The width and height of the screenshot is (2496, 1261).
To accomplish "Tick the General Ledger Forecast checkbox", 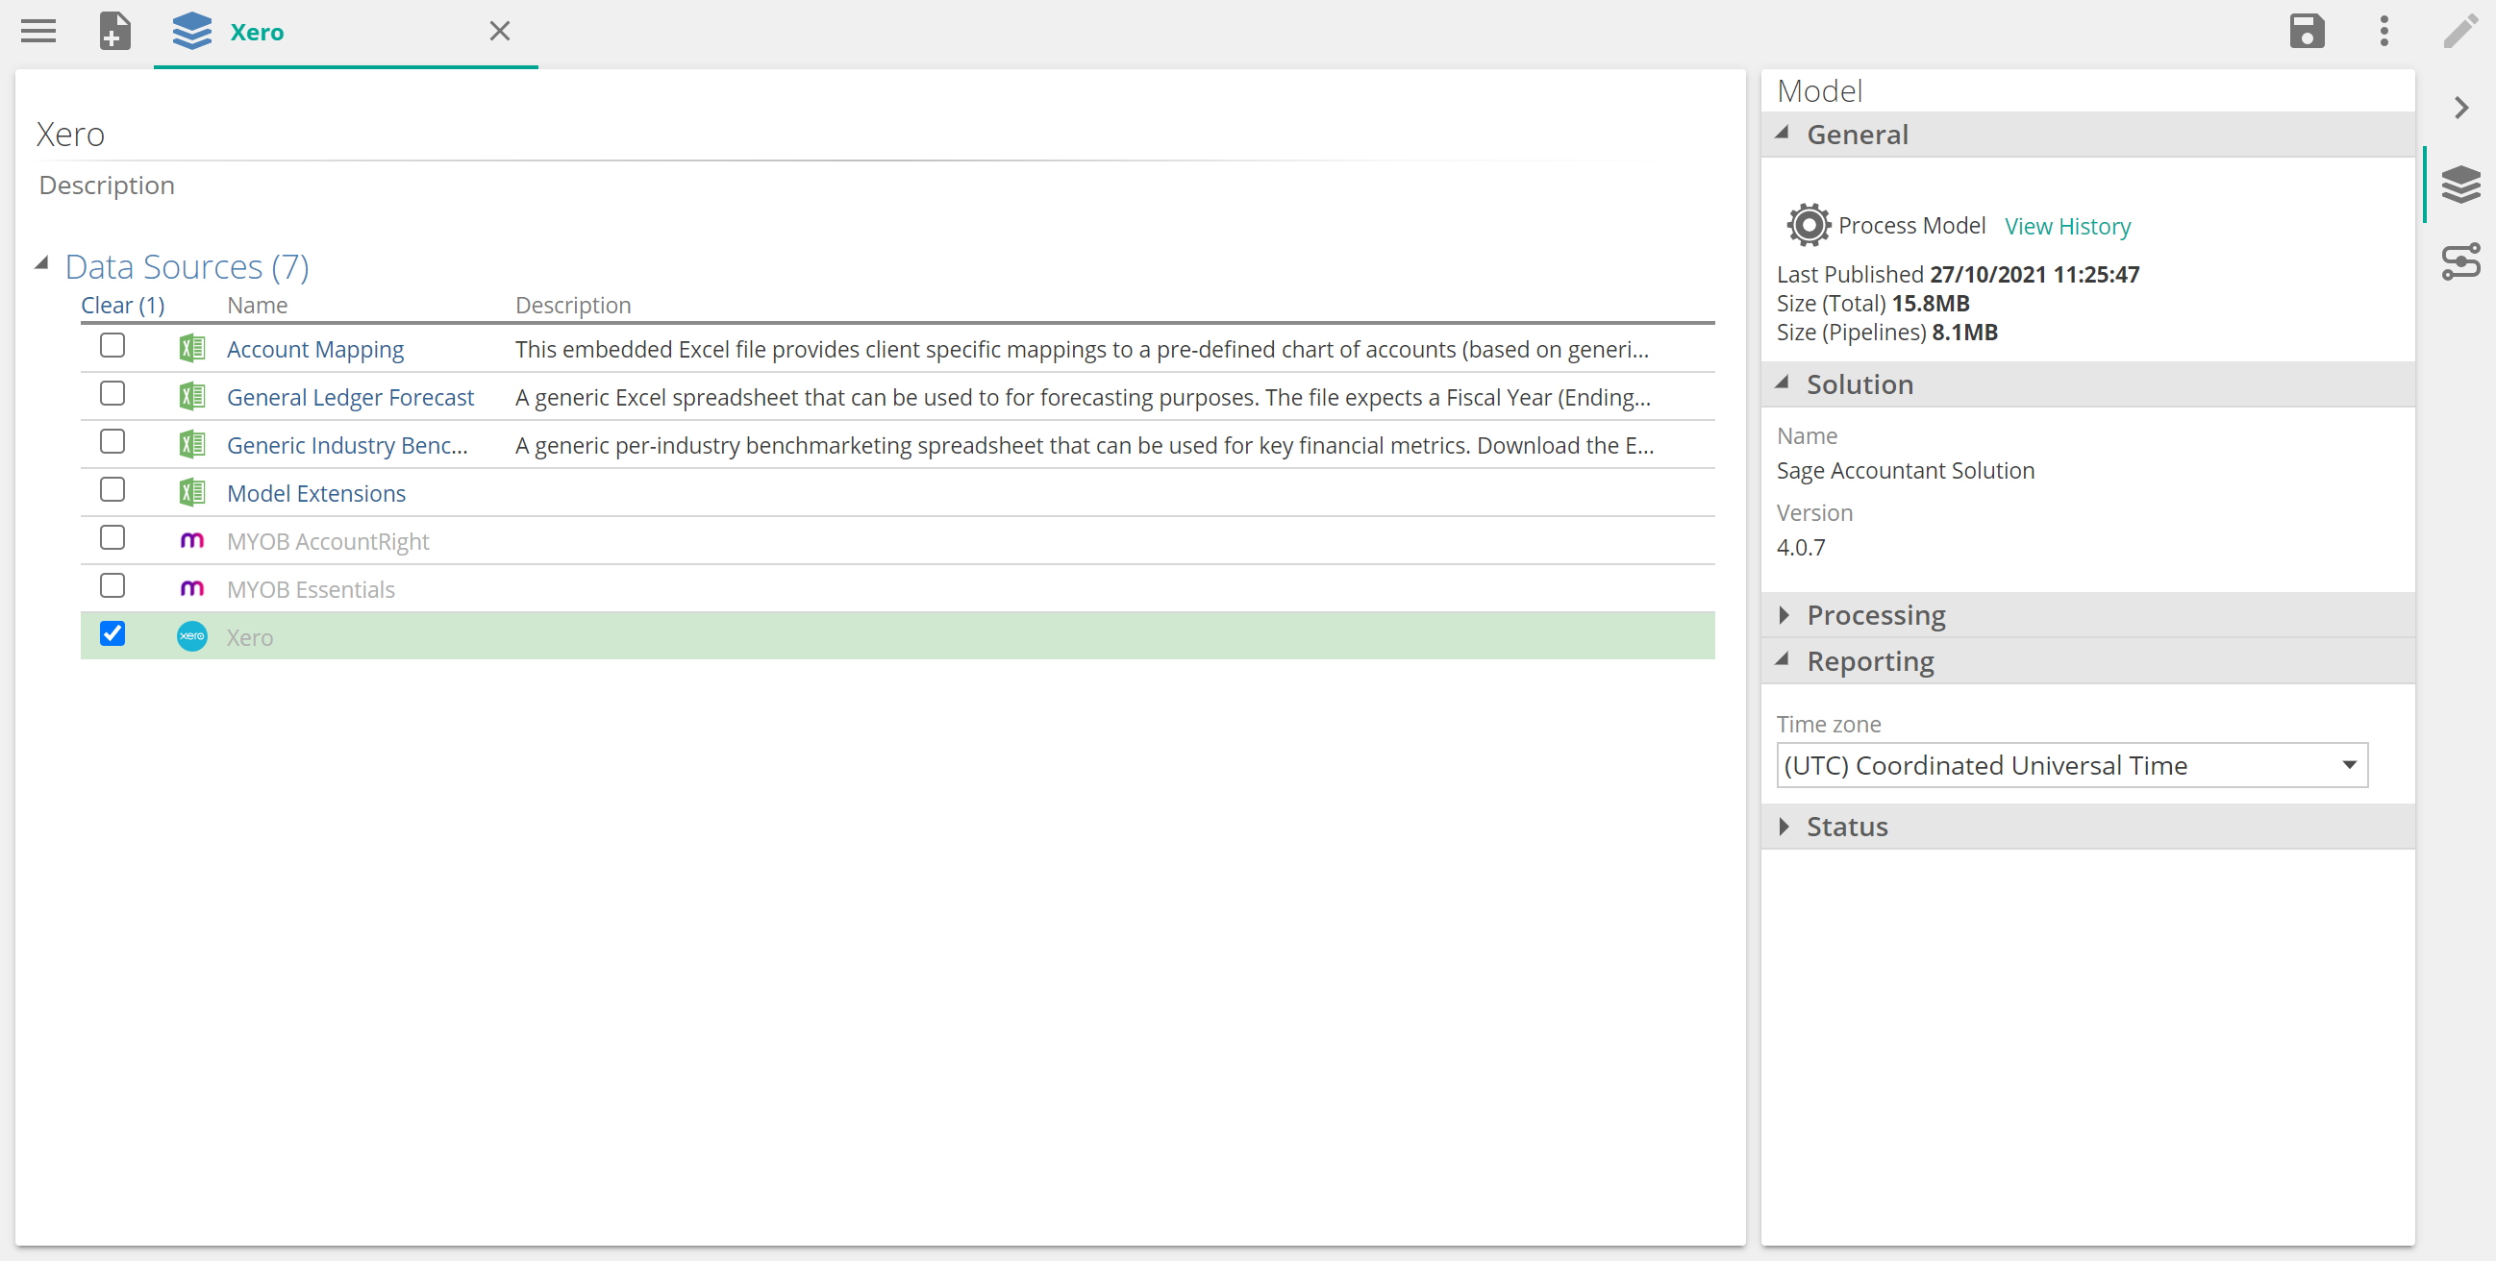I will (x=112, y=393).
